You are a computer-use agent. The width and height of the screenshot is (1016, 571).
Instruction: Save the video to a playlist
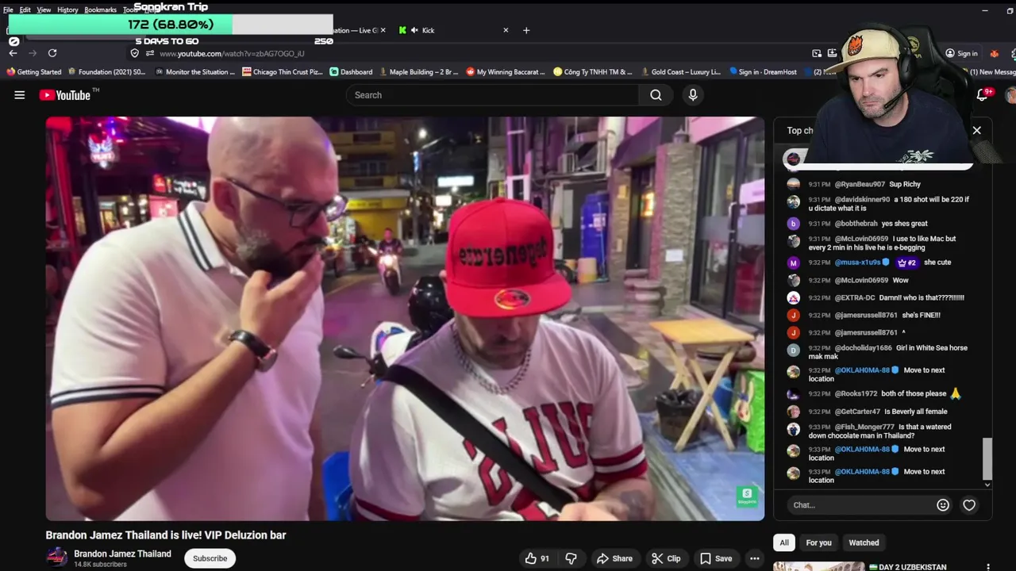716,558
